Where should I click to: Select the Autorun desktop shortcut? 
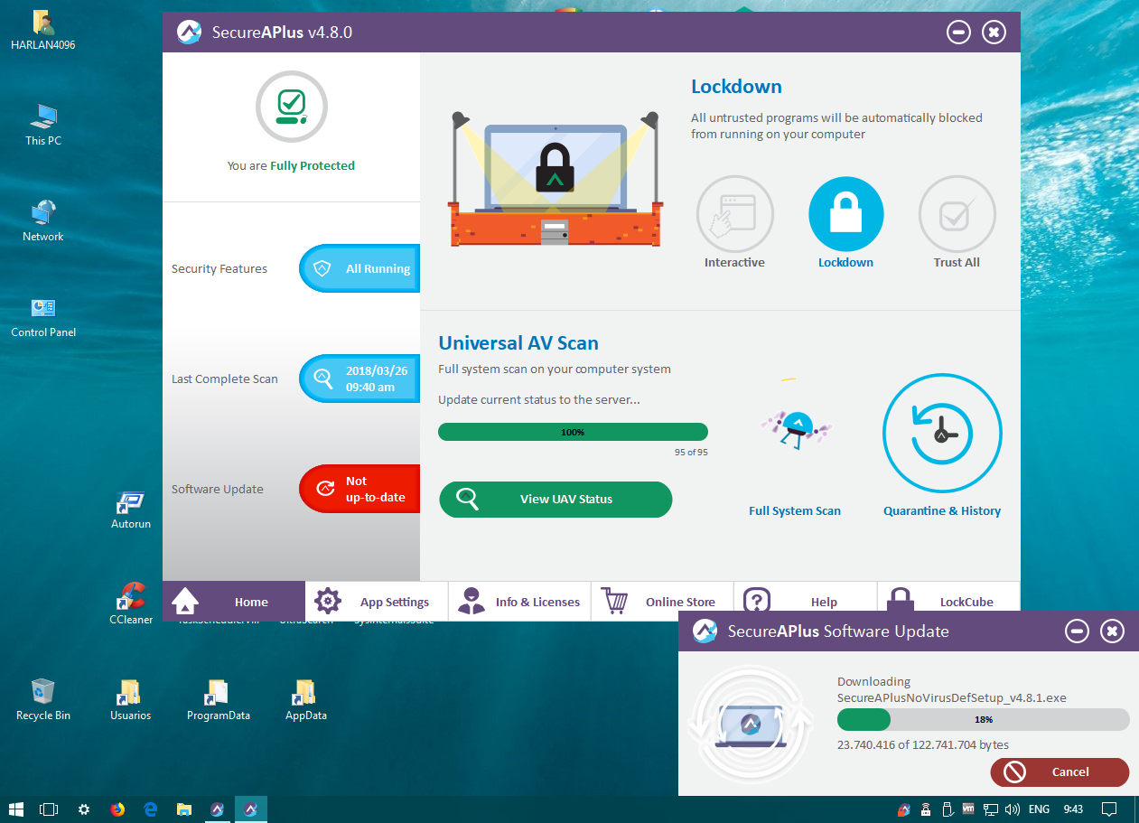[131, 510]
